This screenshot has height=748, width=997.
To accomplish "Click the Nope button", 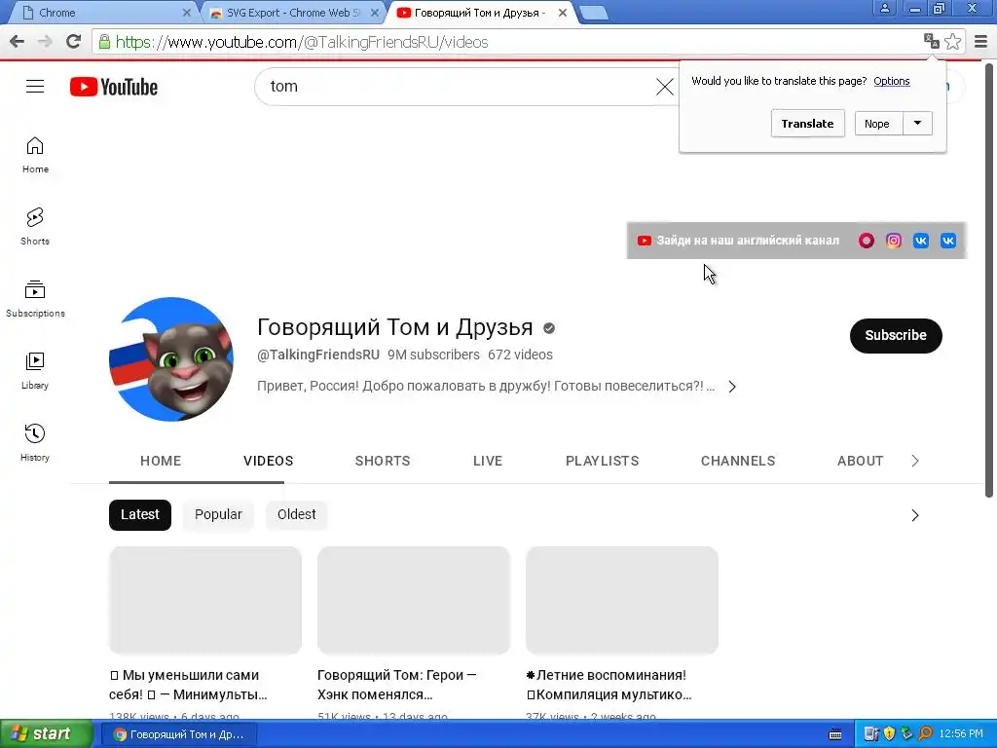I will tap(877, 124).
